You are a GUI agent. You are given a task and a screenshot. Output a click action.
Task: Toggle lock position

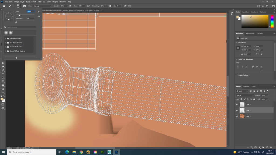click(248, 99)
